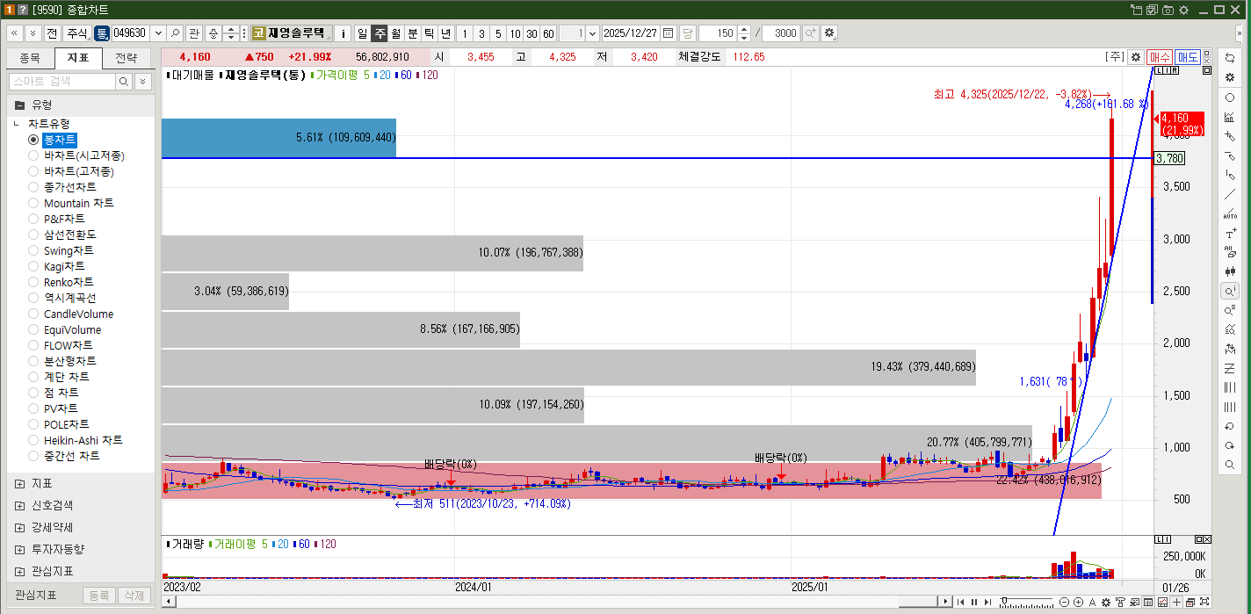Expand the 신호검색 tree group
The height and width of the screenshot is (614, 1251).
(19, 506)
